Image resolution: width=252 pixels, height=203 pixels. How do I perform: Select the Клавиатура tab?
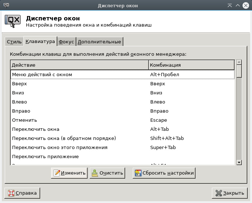pyautogui.click(x=40, y=42)
